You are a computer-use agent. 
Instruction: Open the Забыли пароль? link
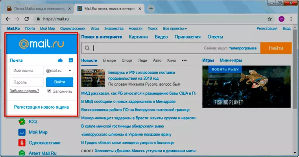tap(24, 91)
